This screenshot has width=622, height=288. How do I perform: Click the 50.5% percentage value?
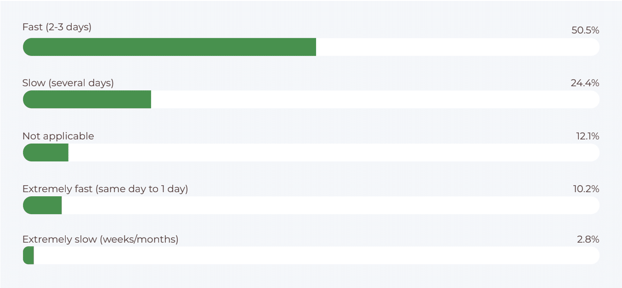point(585,30)
